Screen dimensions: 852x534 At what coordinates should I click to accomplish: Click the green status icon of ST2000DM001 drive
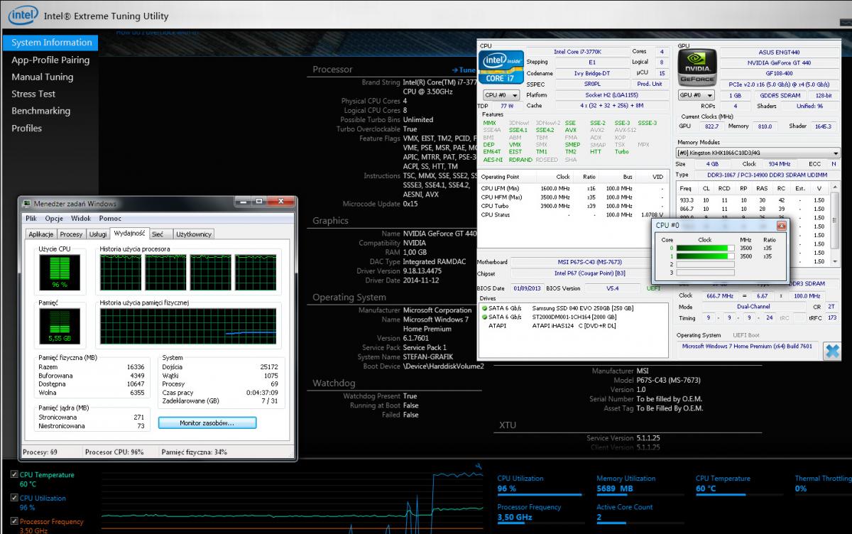(x=484, y=317)
